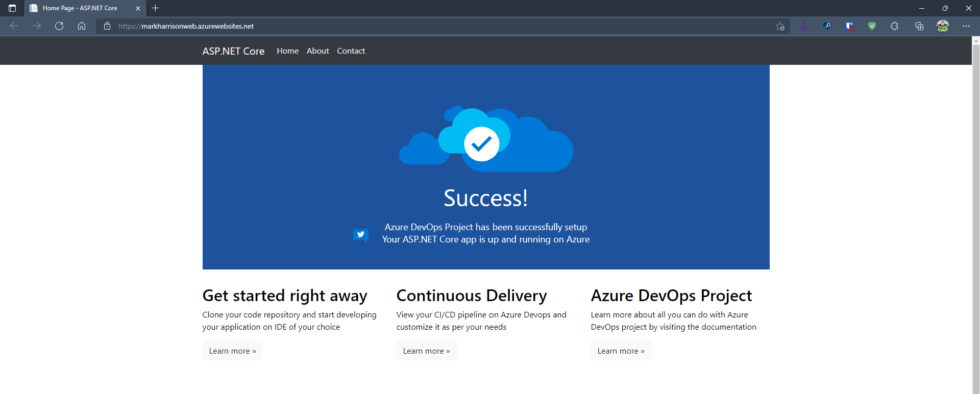980x394 pixels.
Task: Reload the page with the refresh icon
Action: [x=59, y=26]
